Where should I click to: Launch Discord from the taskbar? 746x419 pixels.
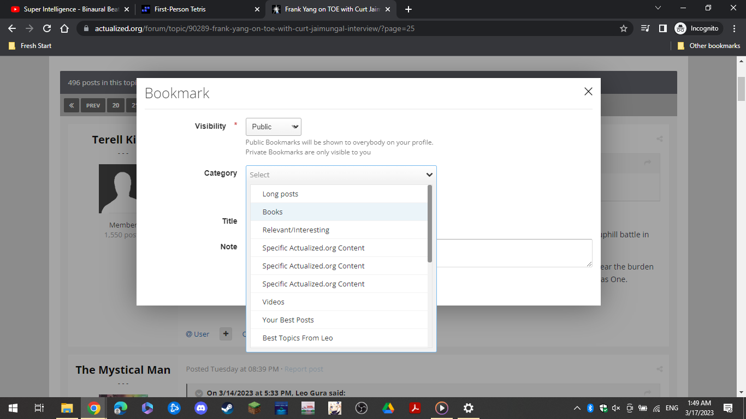(x=201, y=408)
